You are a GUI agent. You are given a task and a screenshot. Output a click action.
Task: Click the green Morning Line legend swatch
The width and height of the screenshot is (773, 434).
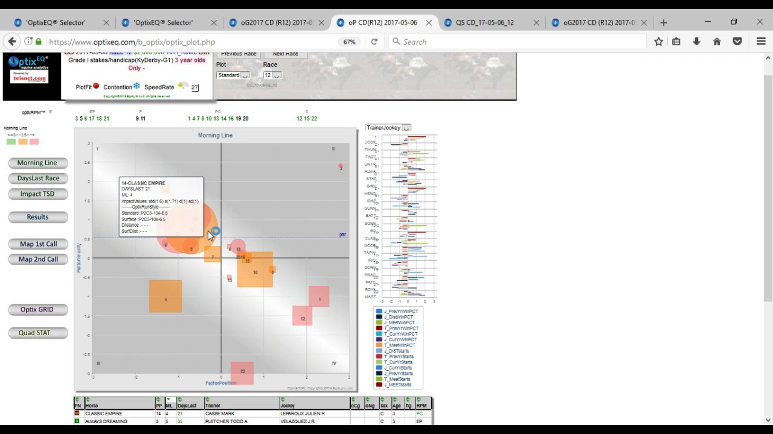coord(11,142)
